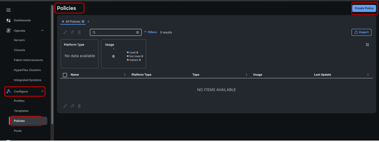Click the search magnifier icon
Screen dimensions: 379x142
coord(94,32)
